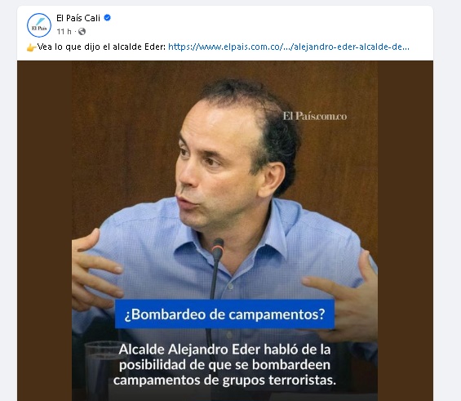Click the text Vea lo que dijo

click(65, 47)
